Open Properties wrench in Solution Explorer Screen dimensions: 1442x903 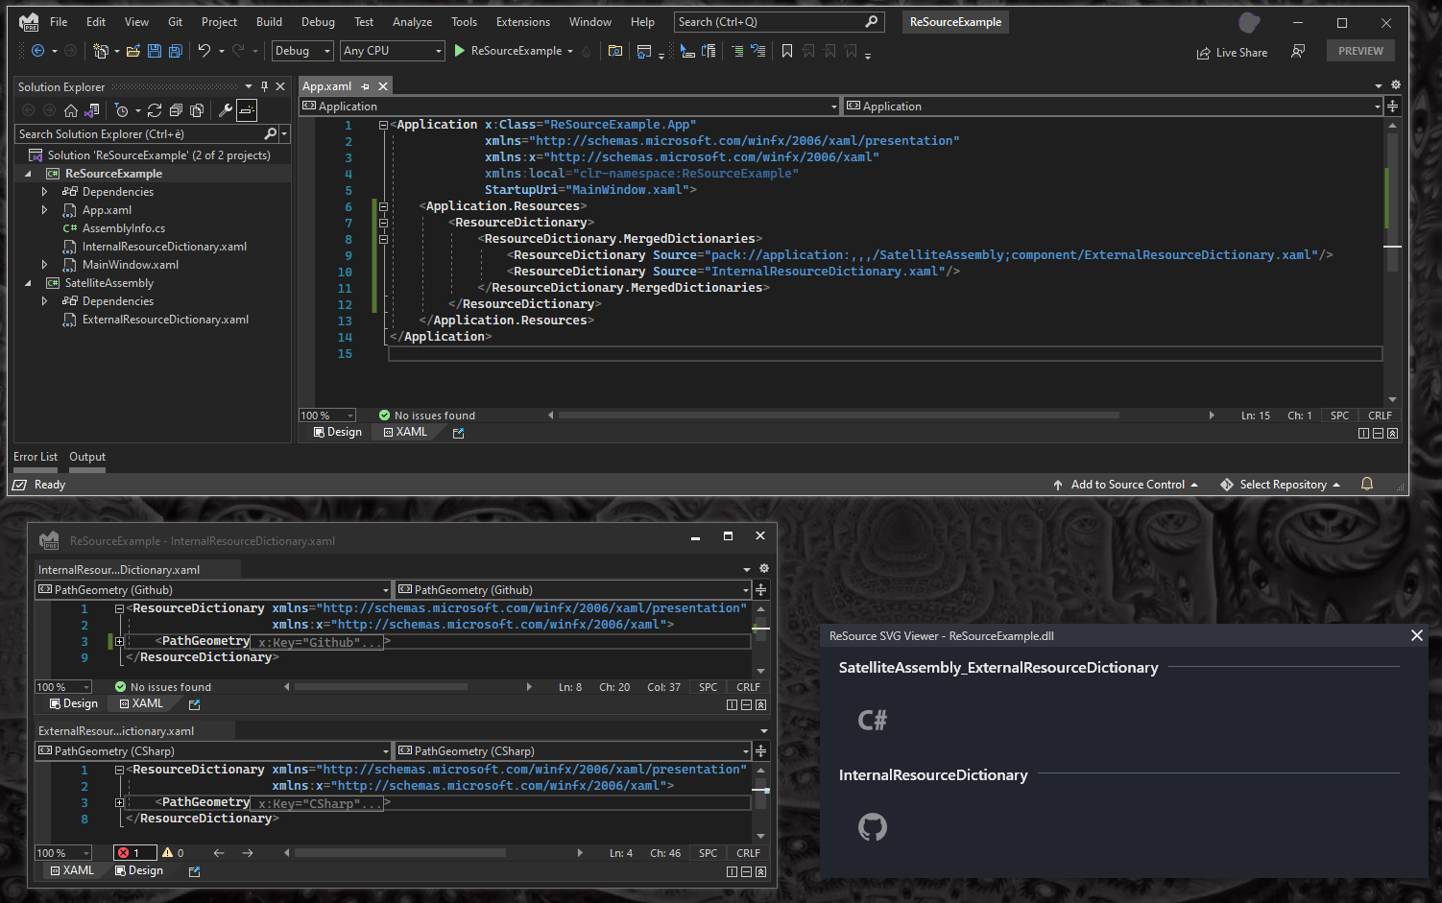[x=226, y=110]
